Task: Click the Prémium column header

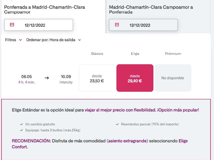Action: (x=173, y=54)
